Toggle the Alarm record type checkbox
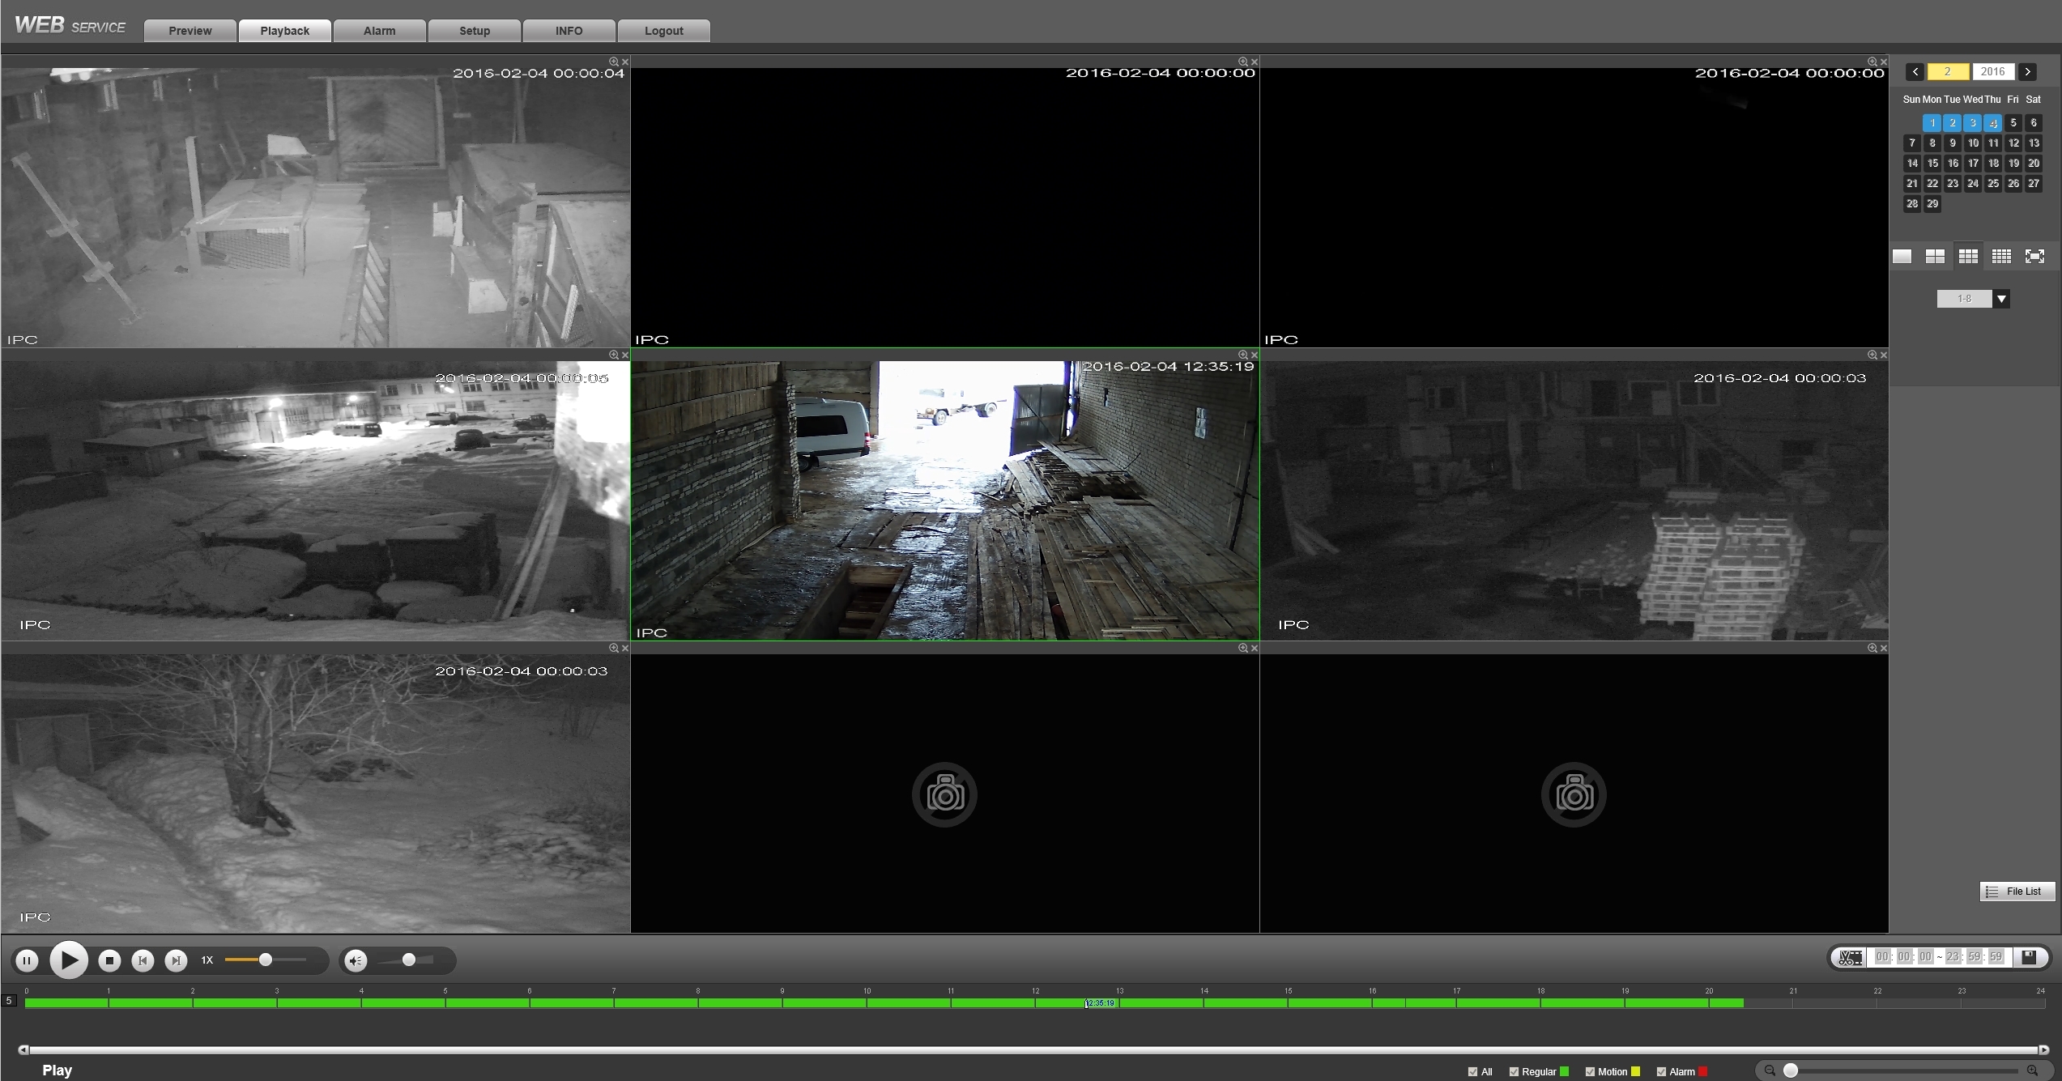 [x=1661, y=1071]
